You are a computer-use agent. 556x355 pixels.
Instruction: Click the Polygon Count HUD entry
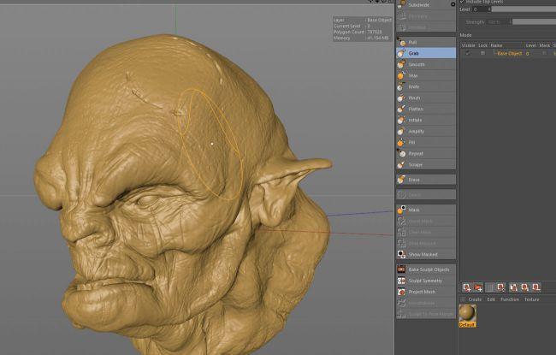(x=358, y=32)
